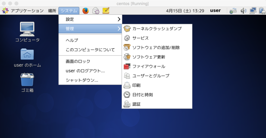This screenshot has height=138, width=266.
Task: Open the user account menu in panel
Action: 215,10
